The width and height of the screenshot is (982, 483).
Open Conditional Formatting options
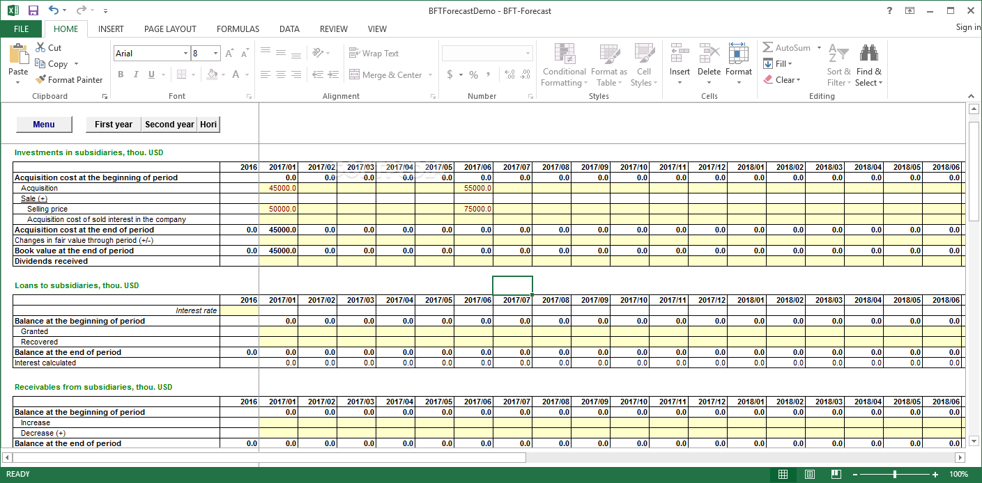coord(564,65)
